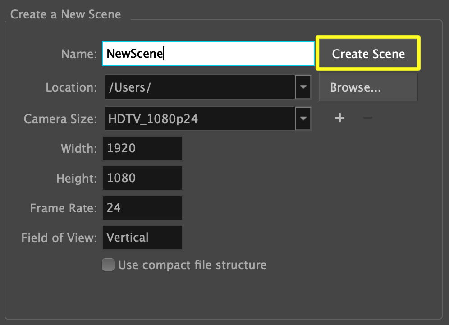The image size is (449, 325).
Task: Select the Height field showing 1080
Action: pos(142,178)
